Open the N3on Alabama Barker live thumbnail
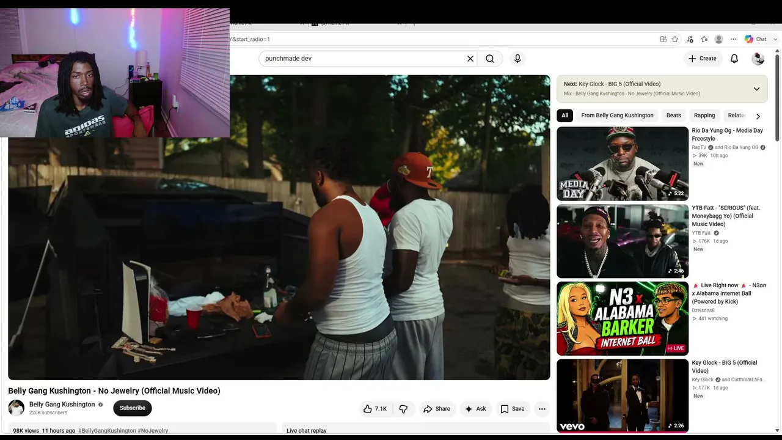The width and height of the screenshot is (782, 440). click(x=623, y=318)
